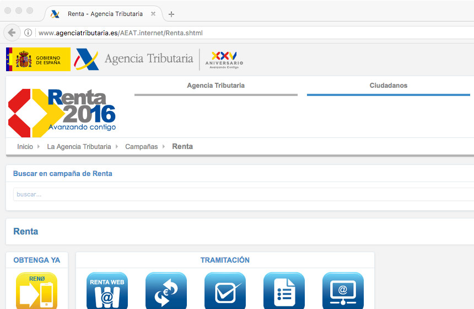Click the OBTENGA YA panel heading
Image resolution: width=474 pixels, height=309 pixels.
tap(37, 260)
